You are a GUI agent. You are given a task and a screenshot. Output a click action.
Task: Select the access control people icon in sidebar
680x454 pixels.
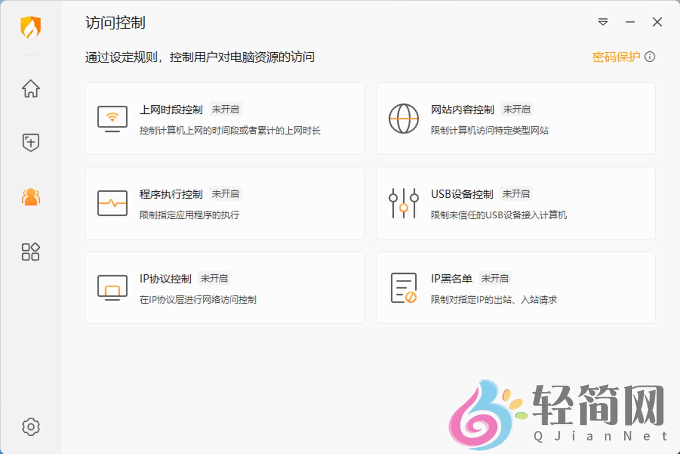(31, 196)
